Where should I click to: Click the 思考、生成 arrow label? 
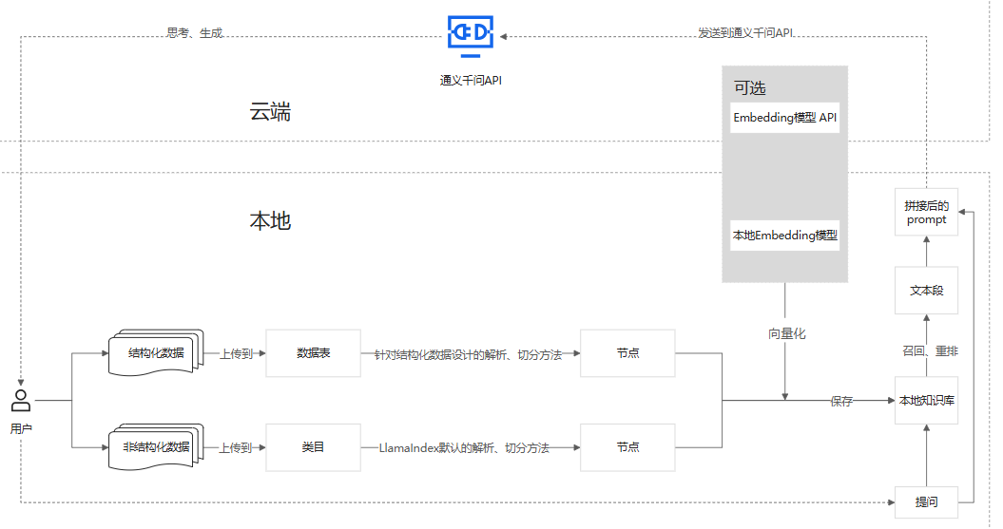click(195, 32)
